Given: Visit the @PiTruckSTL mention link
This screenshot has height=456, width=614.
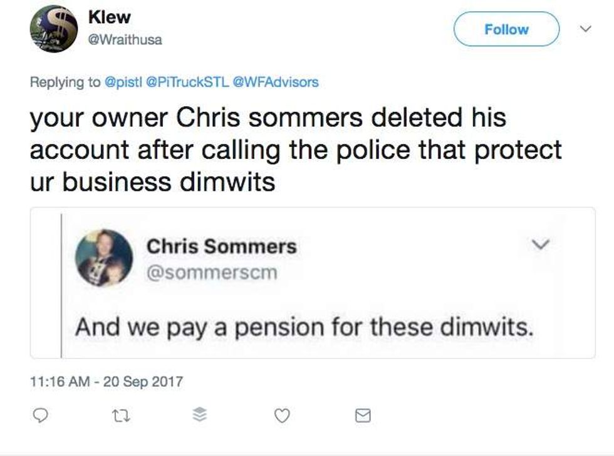Looking at the screenshot, I should coord(186,82).
